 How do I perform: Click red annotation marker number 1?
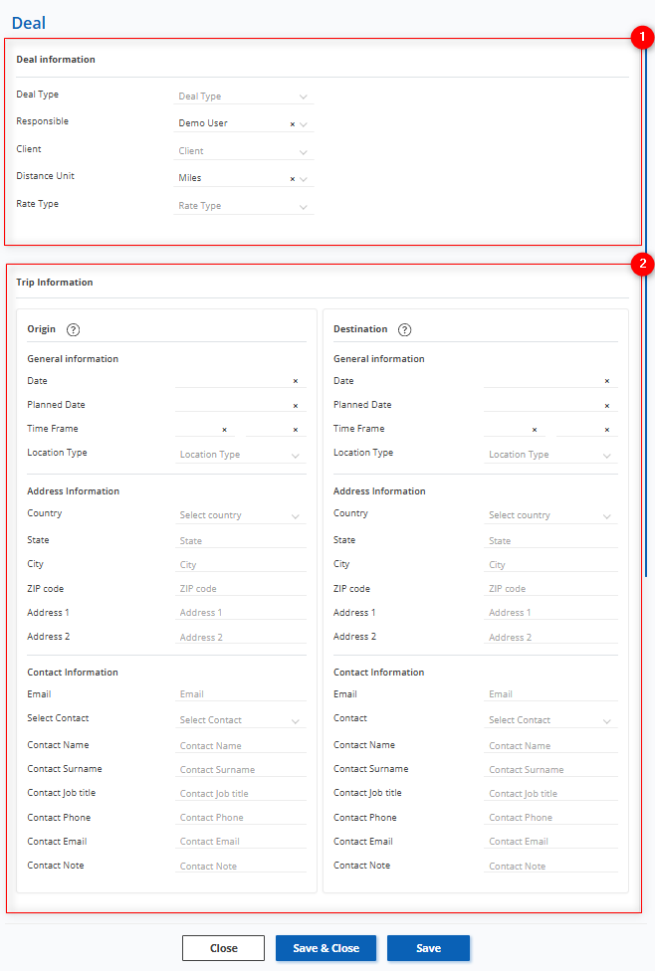642,39
